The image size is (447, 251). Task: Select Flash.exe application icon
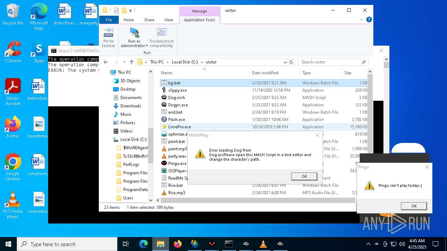164,120
